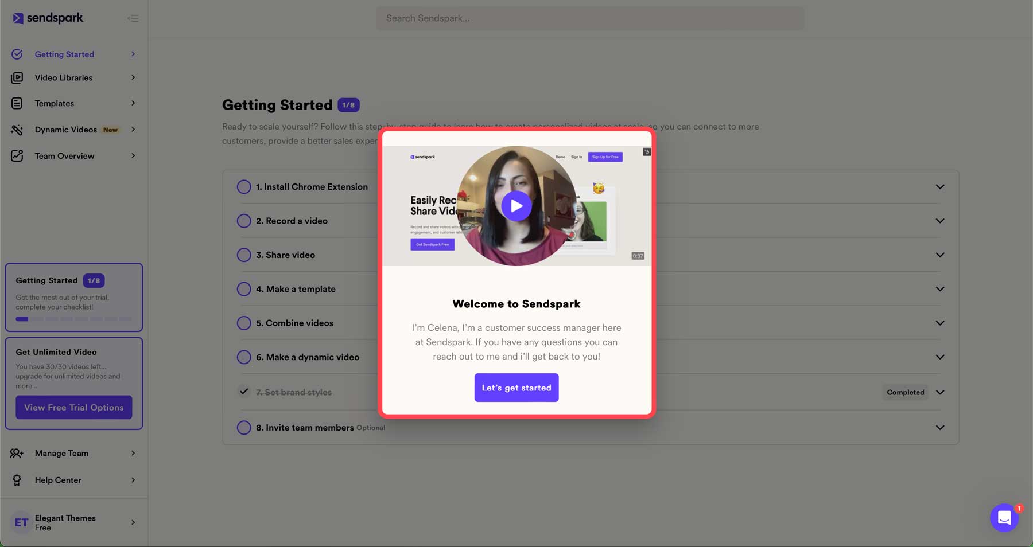Open the Elegant Themes account menu
Screen dimensions: 1033x547
point(74,522)
